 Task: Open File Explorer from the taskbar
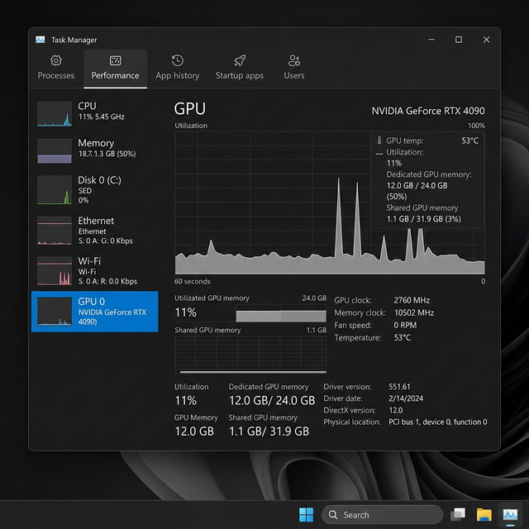(484, 515)
